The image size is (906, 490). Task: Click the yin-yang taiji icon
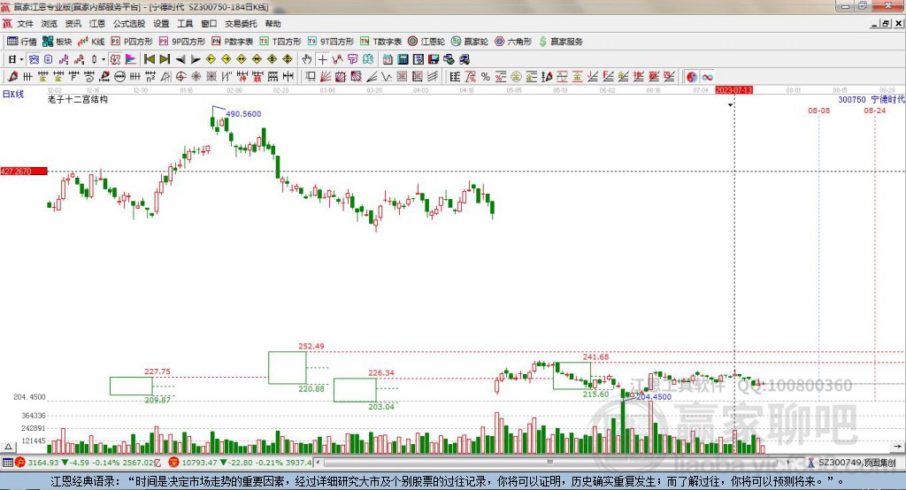(691, 77)
